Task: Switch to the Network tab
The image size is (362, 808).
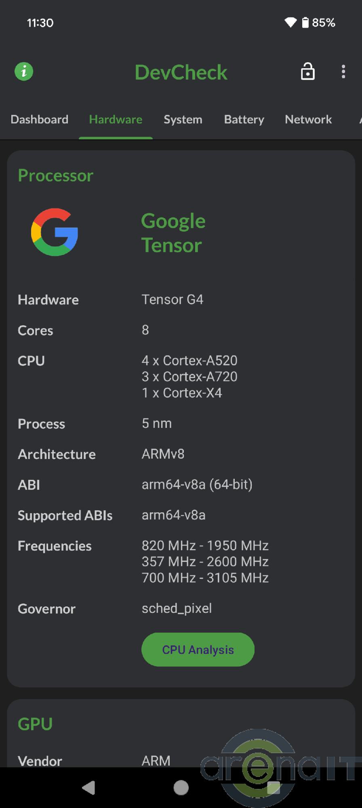Action: [308, 120]
